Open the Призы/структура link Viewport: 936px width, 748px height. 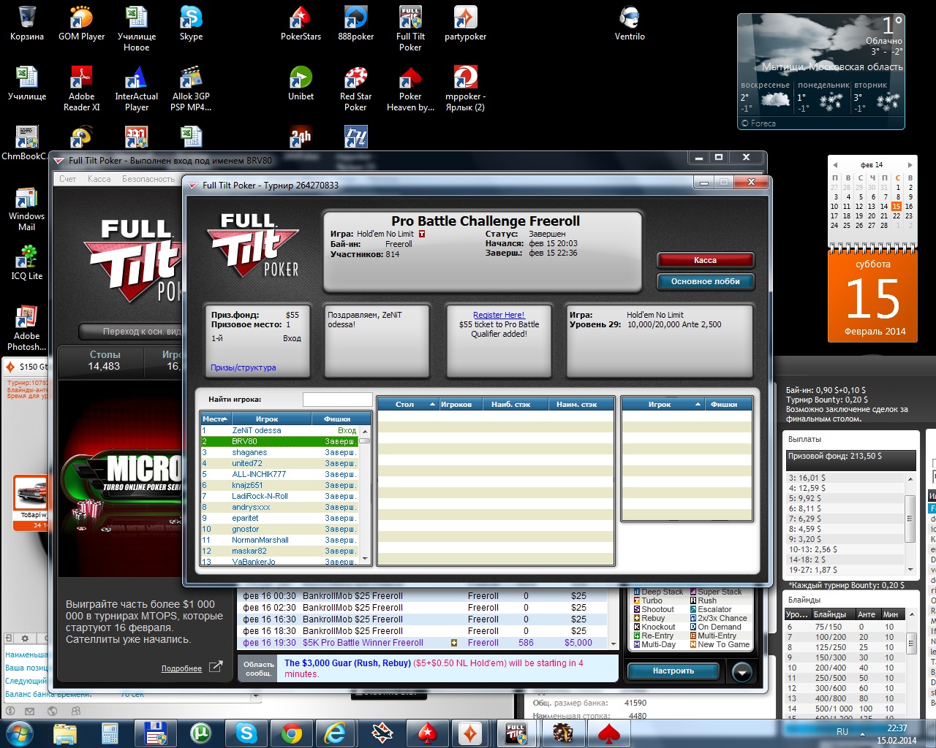point(244,367)
